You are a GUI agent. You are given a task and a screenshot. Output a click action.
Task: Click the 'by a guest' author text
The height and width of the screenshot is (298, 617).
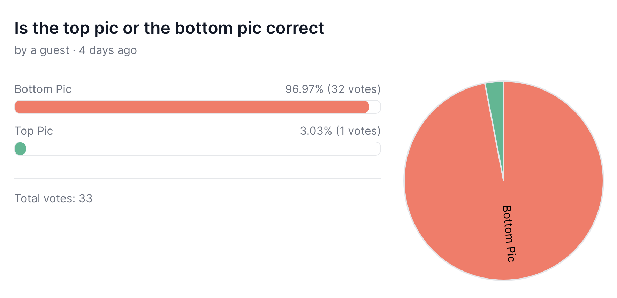pyautogui.click(x=42, y=50)
